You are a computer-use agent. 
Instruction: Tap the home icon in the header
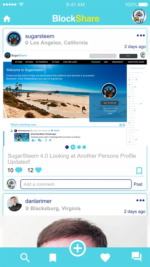point(7,19)
